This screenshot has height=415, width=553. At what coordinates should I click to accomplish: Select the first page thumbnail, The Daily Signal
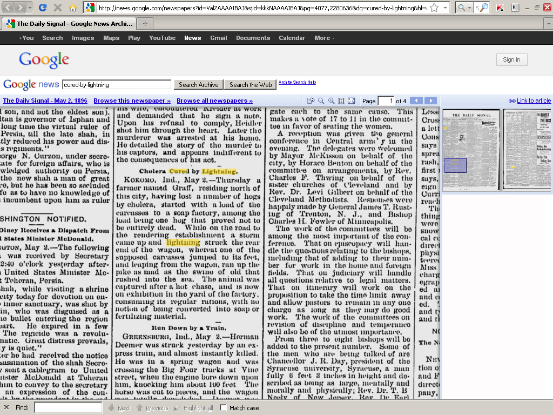coord(471,150)
